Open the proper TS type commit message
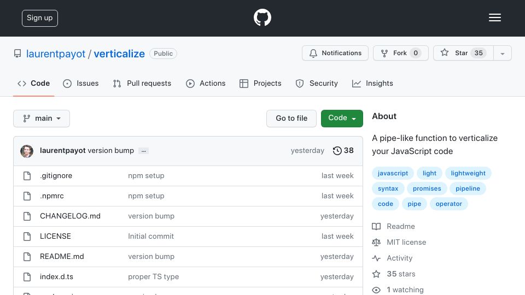Image resolution: width=525 pixels, height=295 pixels. click(153, 276)
